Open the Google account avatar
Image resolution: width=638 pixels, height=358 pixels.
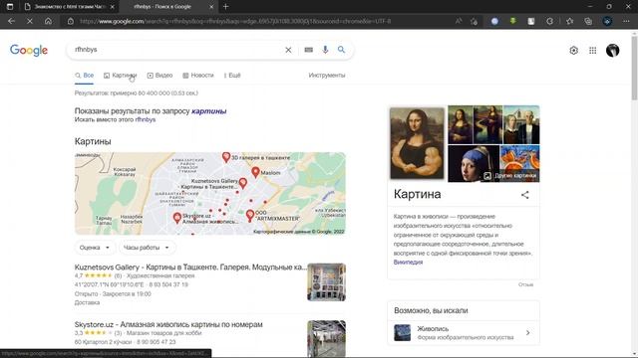(612, 51)
